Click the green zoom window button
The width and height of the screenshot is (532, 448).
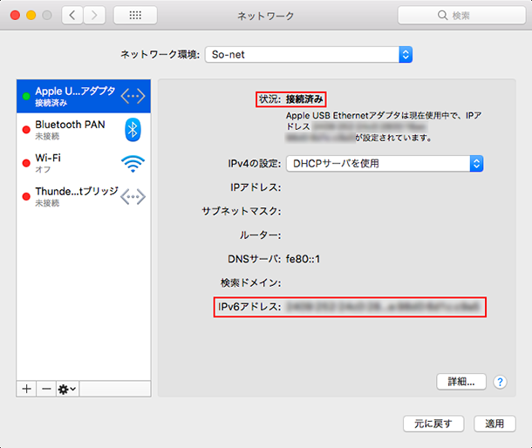click(x=46, y=16)
